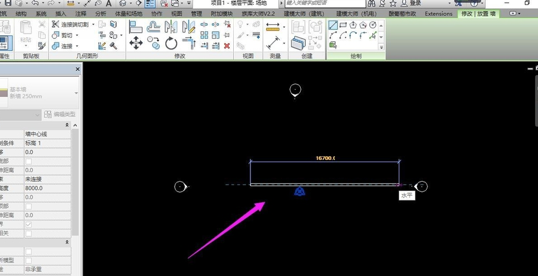Click the Text tool icon in quick access toolbar
Image resolution: width=538 pixels, height=276 pixels.
coord(109,4)
